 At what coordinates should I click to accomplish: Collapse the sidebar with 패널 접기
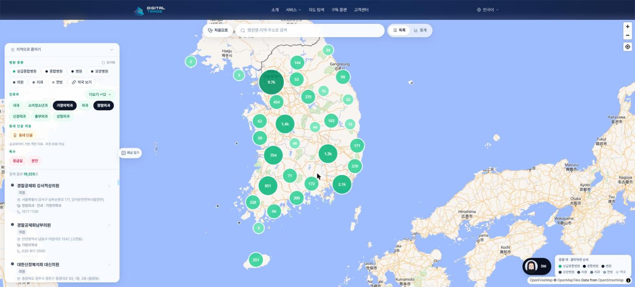[130, 153]
